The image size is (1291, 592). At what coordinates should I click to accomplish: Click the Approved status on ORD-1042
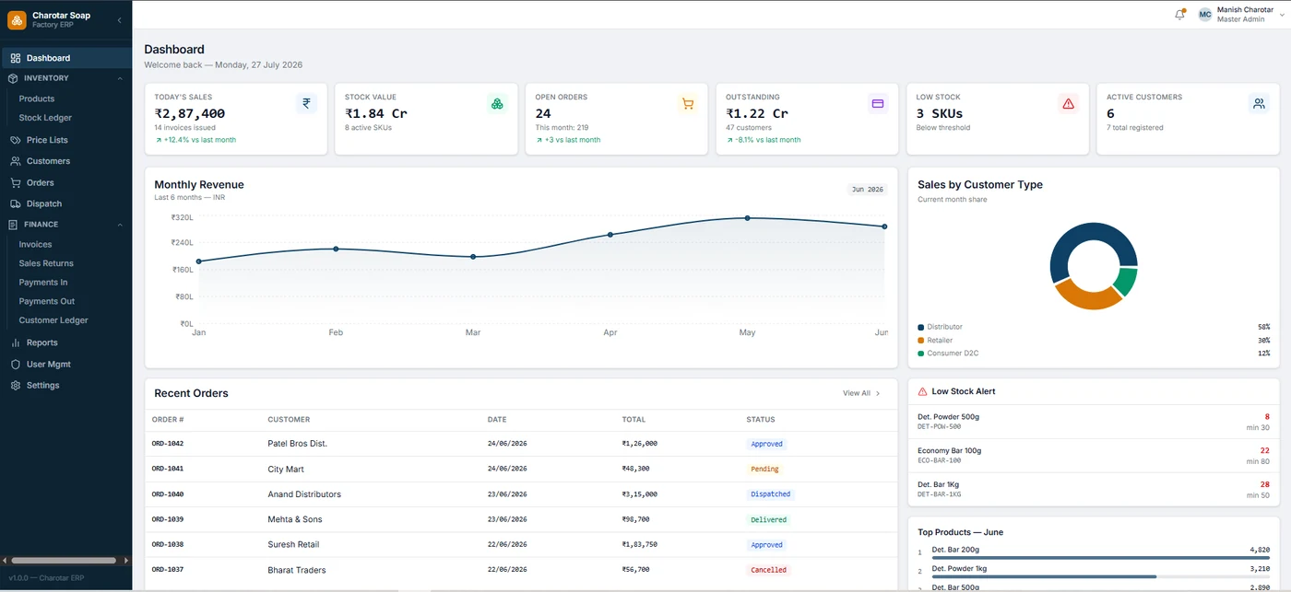766,444
